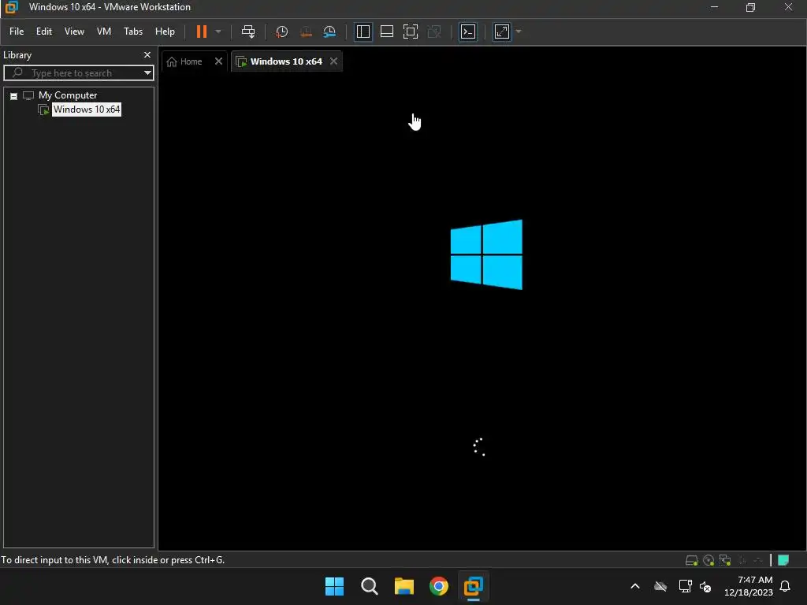Open the Help menu
Viewport: 807px width, 605px height.
tap(165, 32)
